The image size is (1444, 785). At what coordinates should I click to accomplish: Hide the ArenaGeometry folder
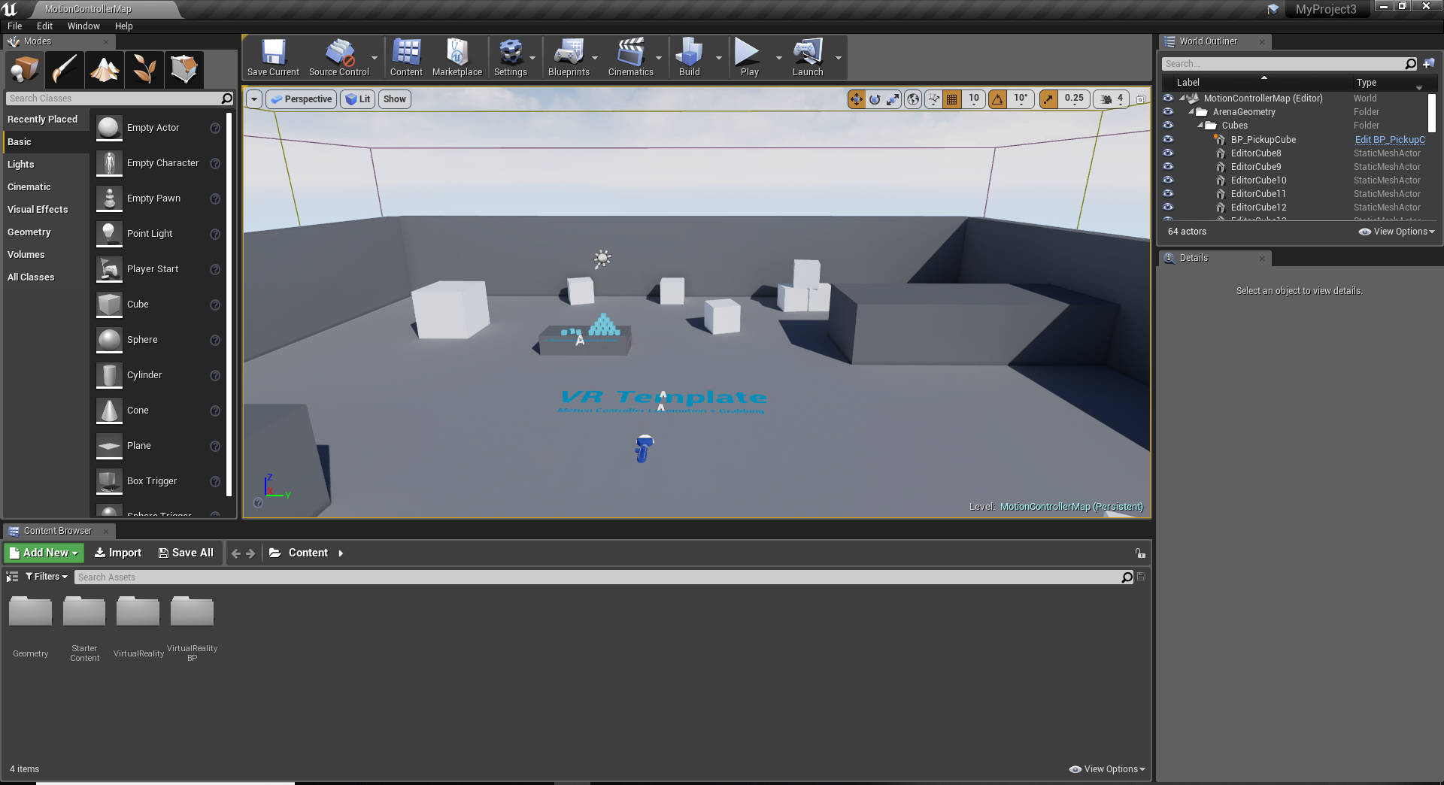click(x=1168, y=112)
